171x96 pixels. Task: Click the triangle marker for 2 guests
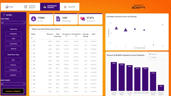[x=125, y=30]
